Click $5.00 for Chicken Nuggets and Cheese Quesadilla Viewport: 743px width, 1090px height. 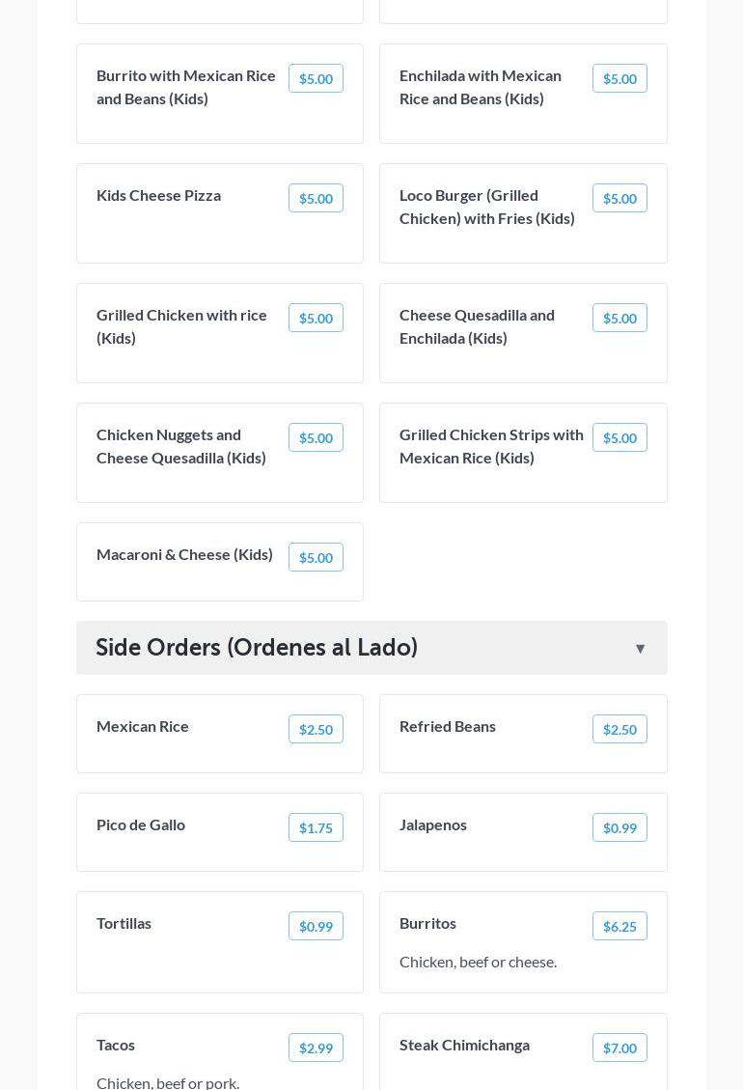316,438
